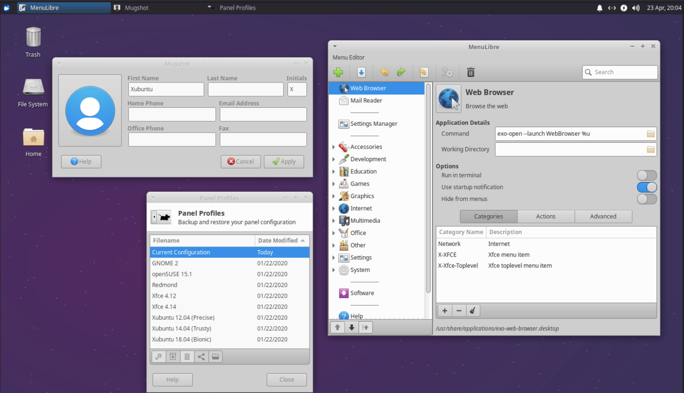This screenshot has height=393, width=684.
Task: Click the volume icon in top panel
Action: pos(636,8)
